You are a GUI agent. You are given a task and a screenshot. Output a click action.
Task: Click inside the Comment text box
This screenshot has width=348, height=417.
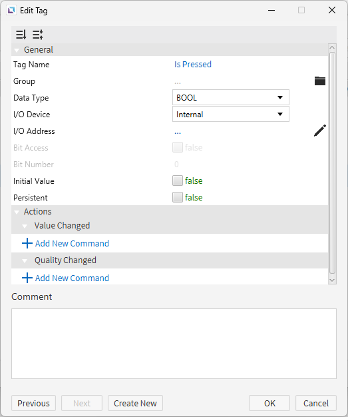click(174, 344)
